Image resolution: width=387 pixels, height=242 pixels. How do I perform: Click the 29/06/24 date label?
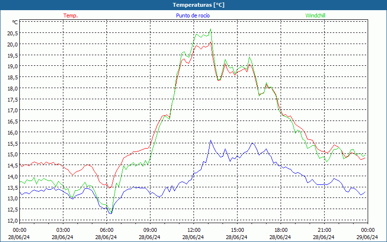tap(367, 237)
